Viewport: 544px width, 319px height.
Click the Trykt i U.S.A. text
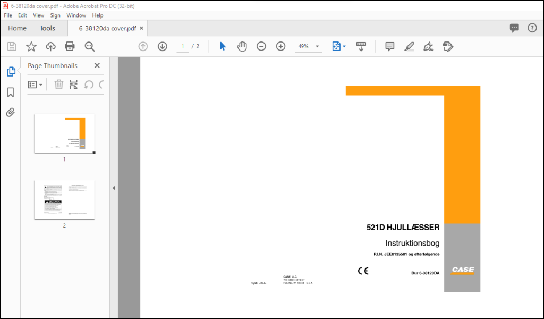(259, 283)
